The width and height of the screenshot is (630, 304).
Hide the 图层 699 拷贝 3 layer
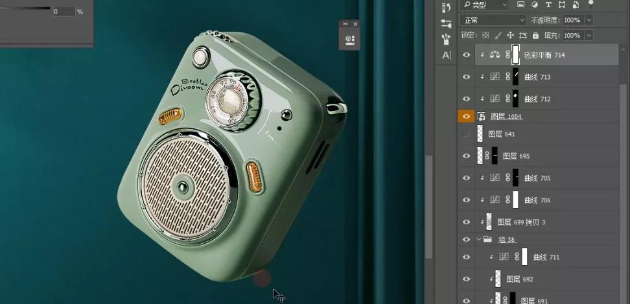(467, 222)
